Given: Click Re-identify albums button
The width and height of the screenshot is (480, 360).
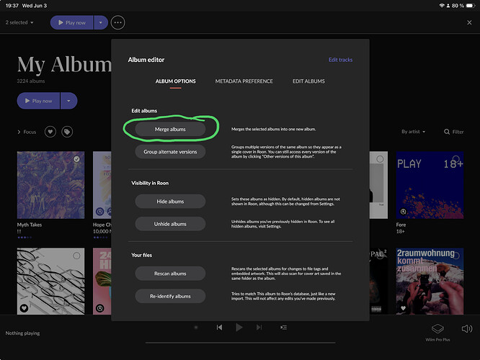Looking at the screenshot, I should click(x=170, y=296).
